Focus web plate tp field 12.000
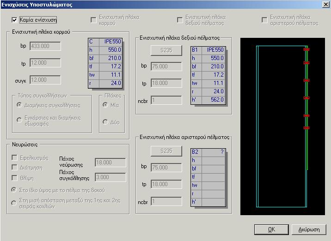This screenshot has height=241, width=331. (45, 63)
